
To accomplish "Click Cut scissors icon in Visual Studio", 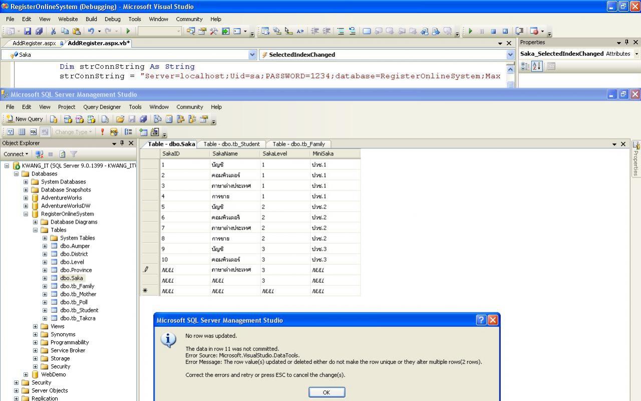I will tap(53, 31).
